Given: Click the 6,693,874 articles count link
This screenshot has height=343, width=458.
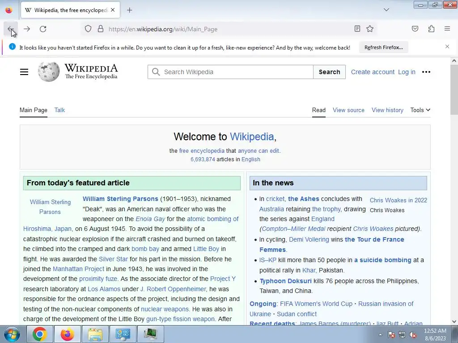Looking at the screenshot, I should coord(203,159).
